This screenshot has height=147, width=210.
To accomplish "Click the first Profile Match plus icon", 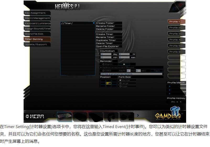I will pos(169,86).
